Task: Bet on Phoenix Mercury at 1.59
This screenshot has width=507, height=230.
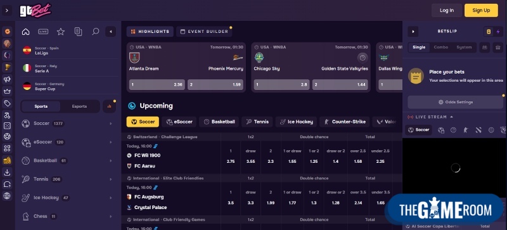Action: (215, 85)
